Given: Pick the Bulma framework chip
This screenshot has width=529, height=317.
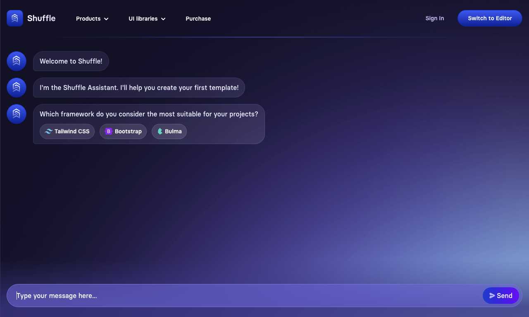Looking at the screenshot, I should (169, 131).
